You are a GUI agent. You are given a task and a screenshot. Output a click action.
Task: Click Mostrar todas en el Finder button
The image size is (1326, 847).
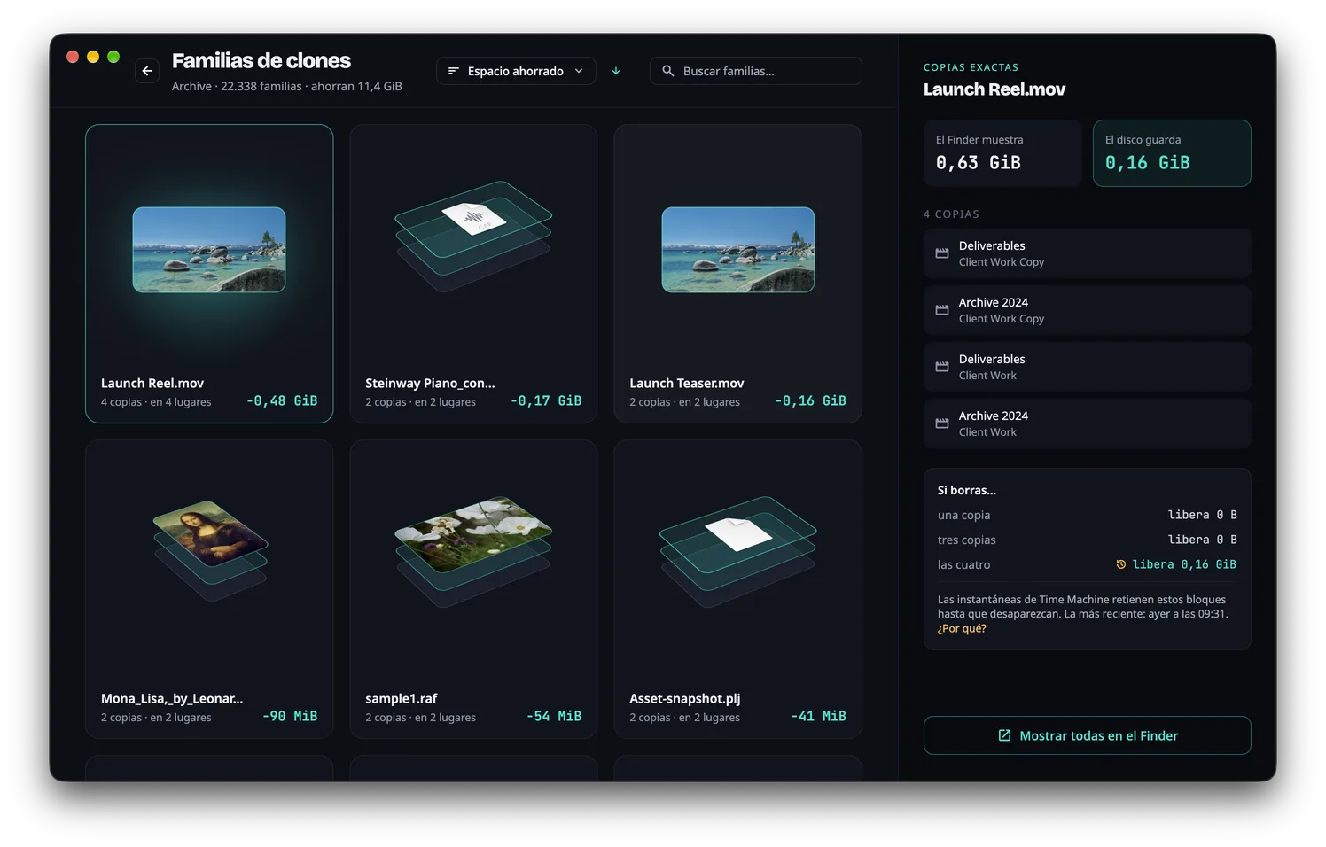[1088, 735]
